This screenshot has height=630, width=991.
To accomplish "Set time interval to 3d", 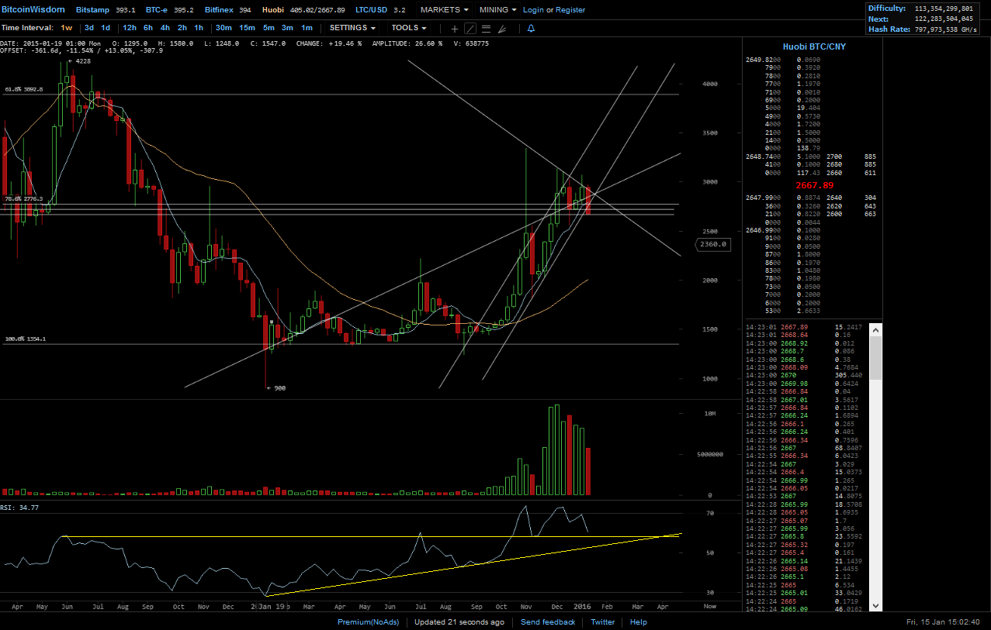I will (x=89, y=28).
